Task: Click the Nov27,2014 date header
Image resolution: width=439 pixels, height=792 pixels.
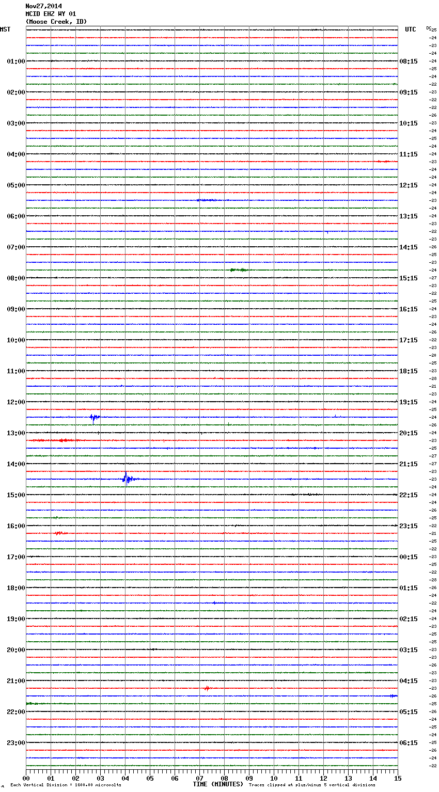Action: [x=43, y=6]
